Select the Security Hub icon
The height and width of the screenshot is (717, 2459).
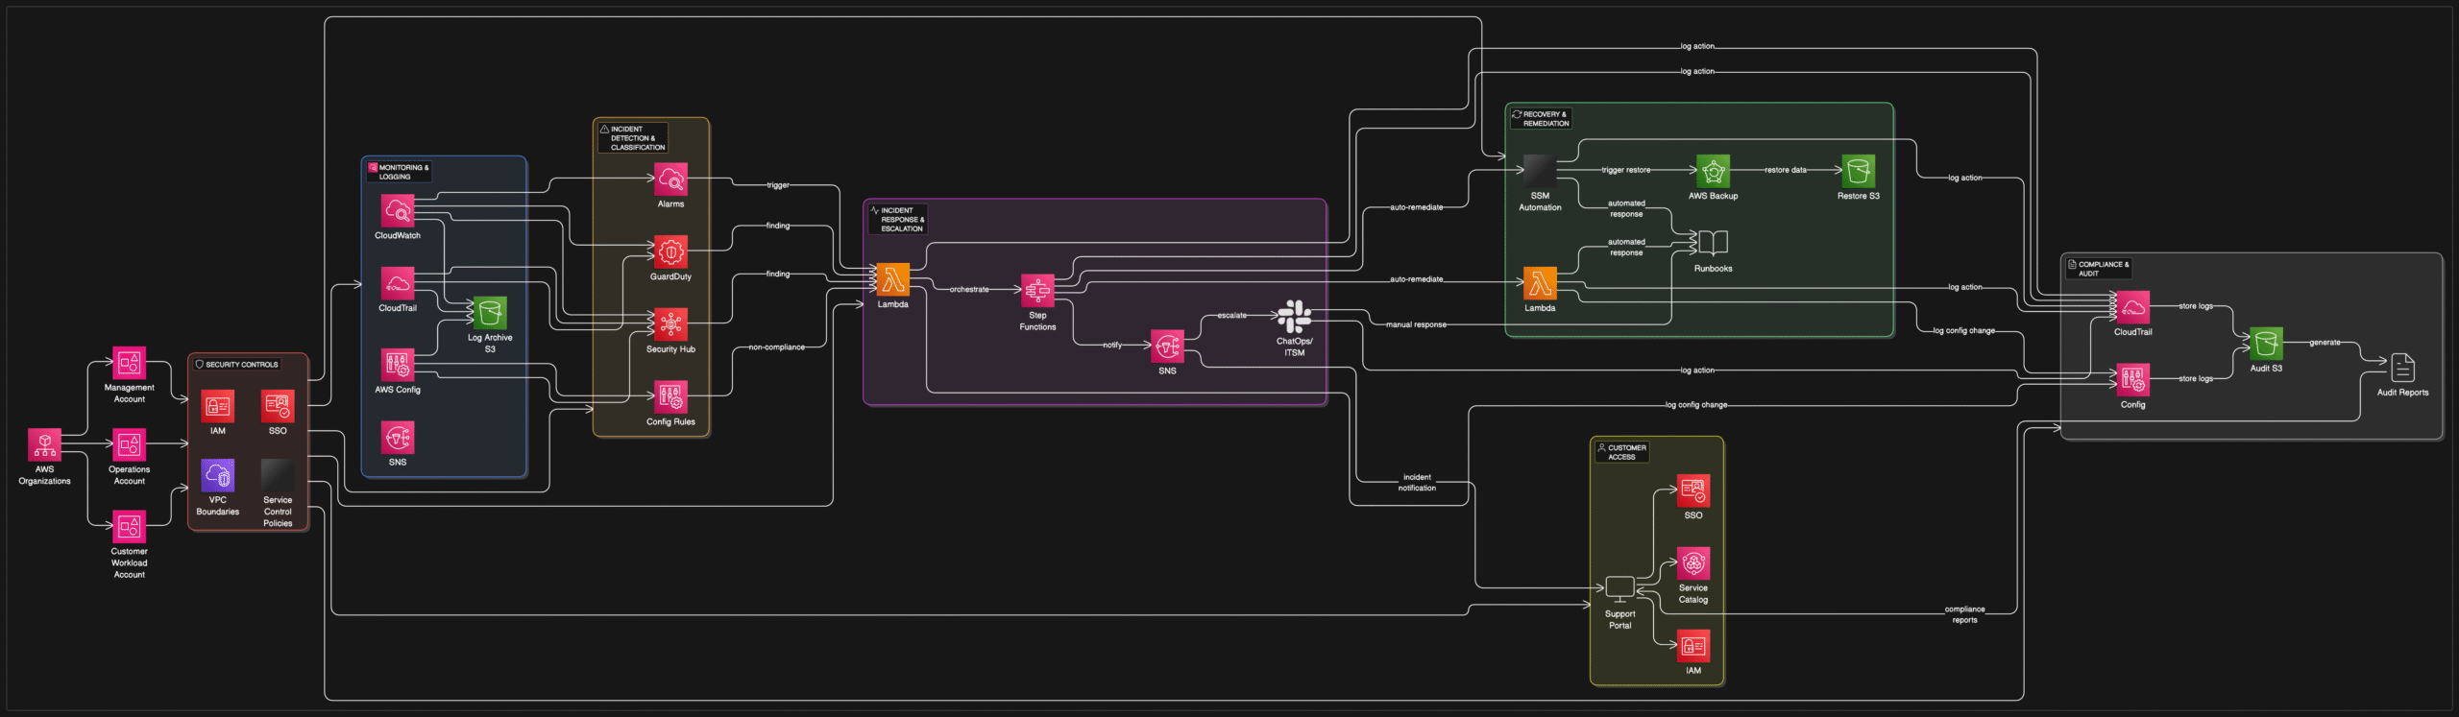[670, 324]
